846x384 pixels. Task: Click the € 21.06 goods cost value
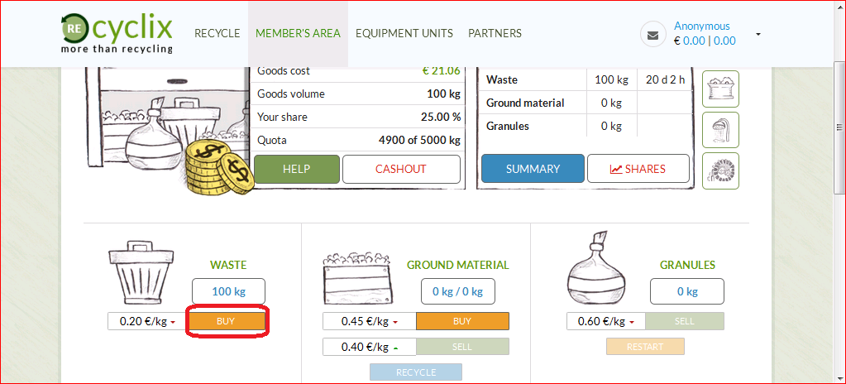pyautogui.click(x=441, y=70)
